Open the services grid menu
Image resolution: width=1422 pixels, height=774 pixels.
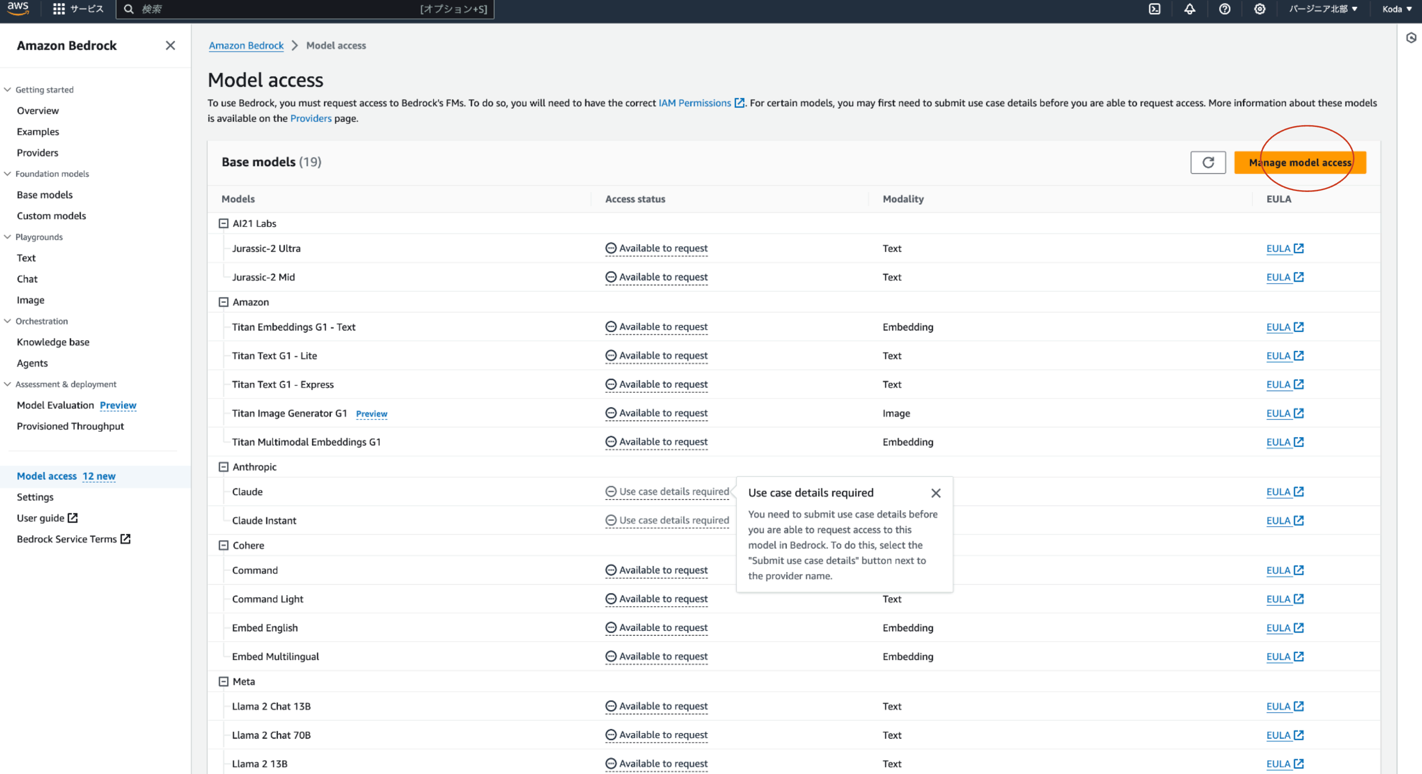point(58,9)
